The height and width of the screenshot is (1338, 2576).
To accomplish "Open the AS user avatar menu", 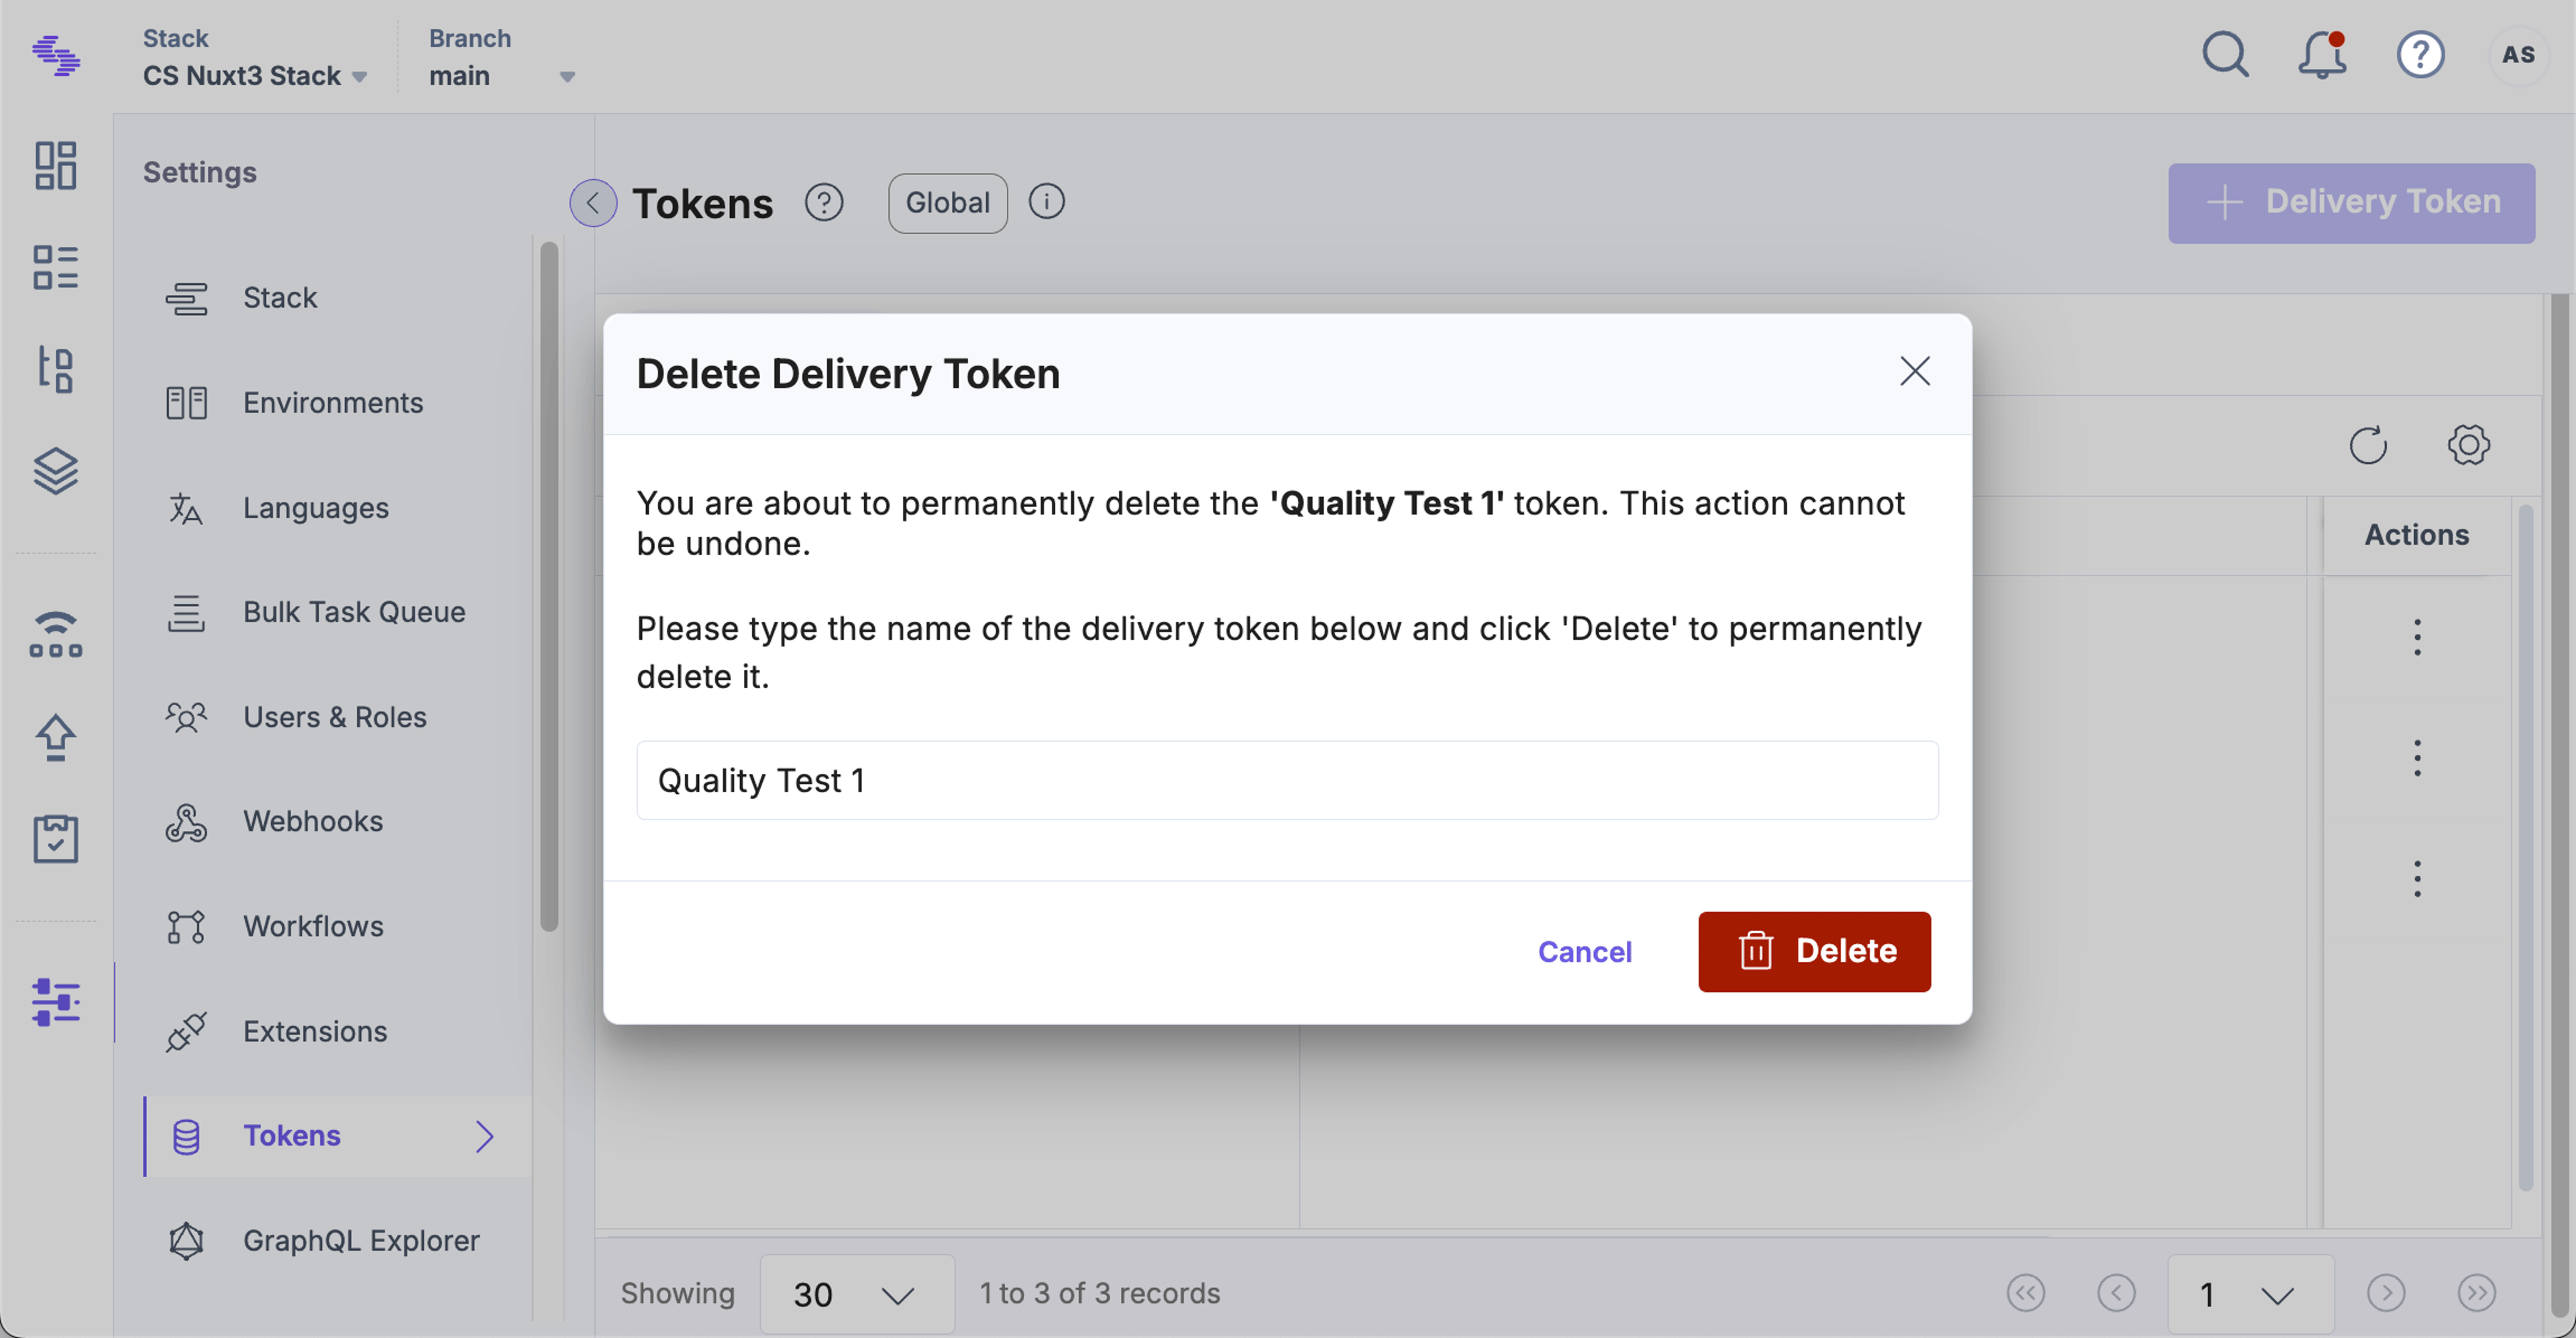I will point(2518,55).
